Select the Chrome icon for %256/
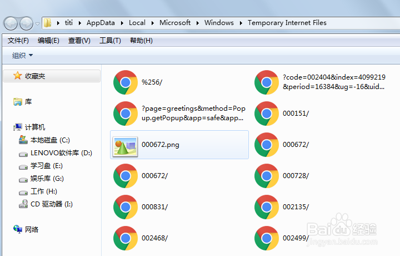The image size is (400, 256). pyautogui.click(x=126, y=82)
